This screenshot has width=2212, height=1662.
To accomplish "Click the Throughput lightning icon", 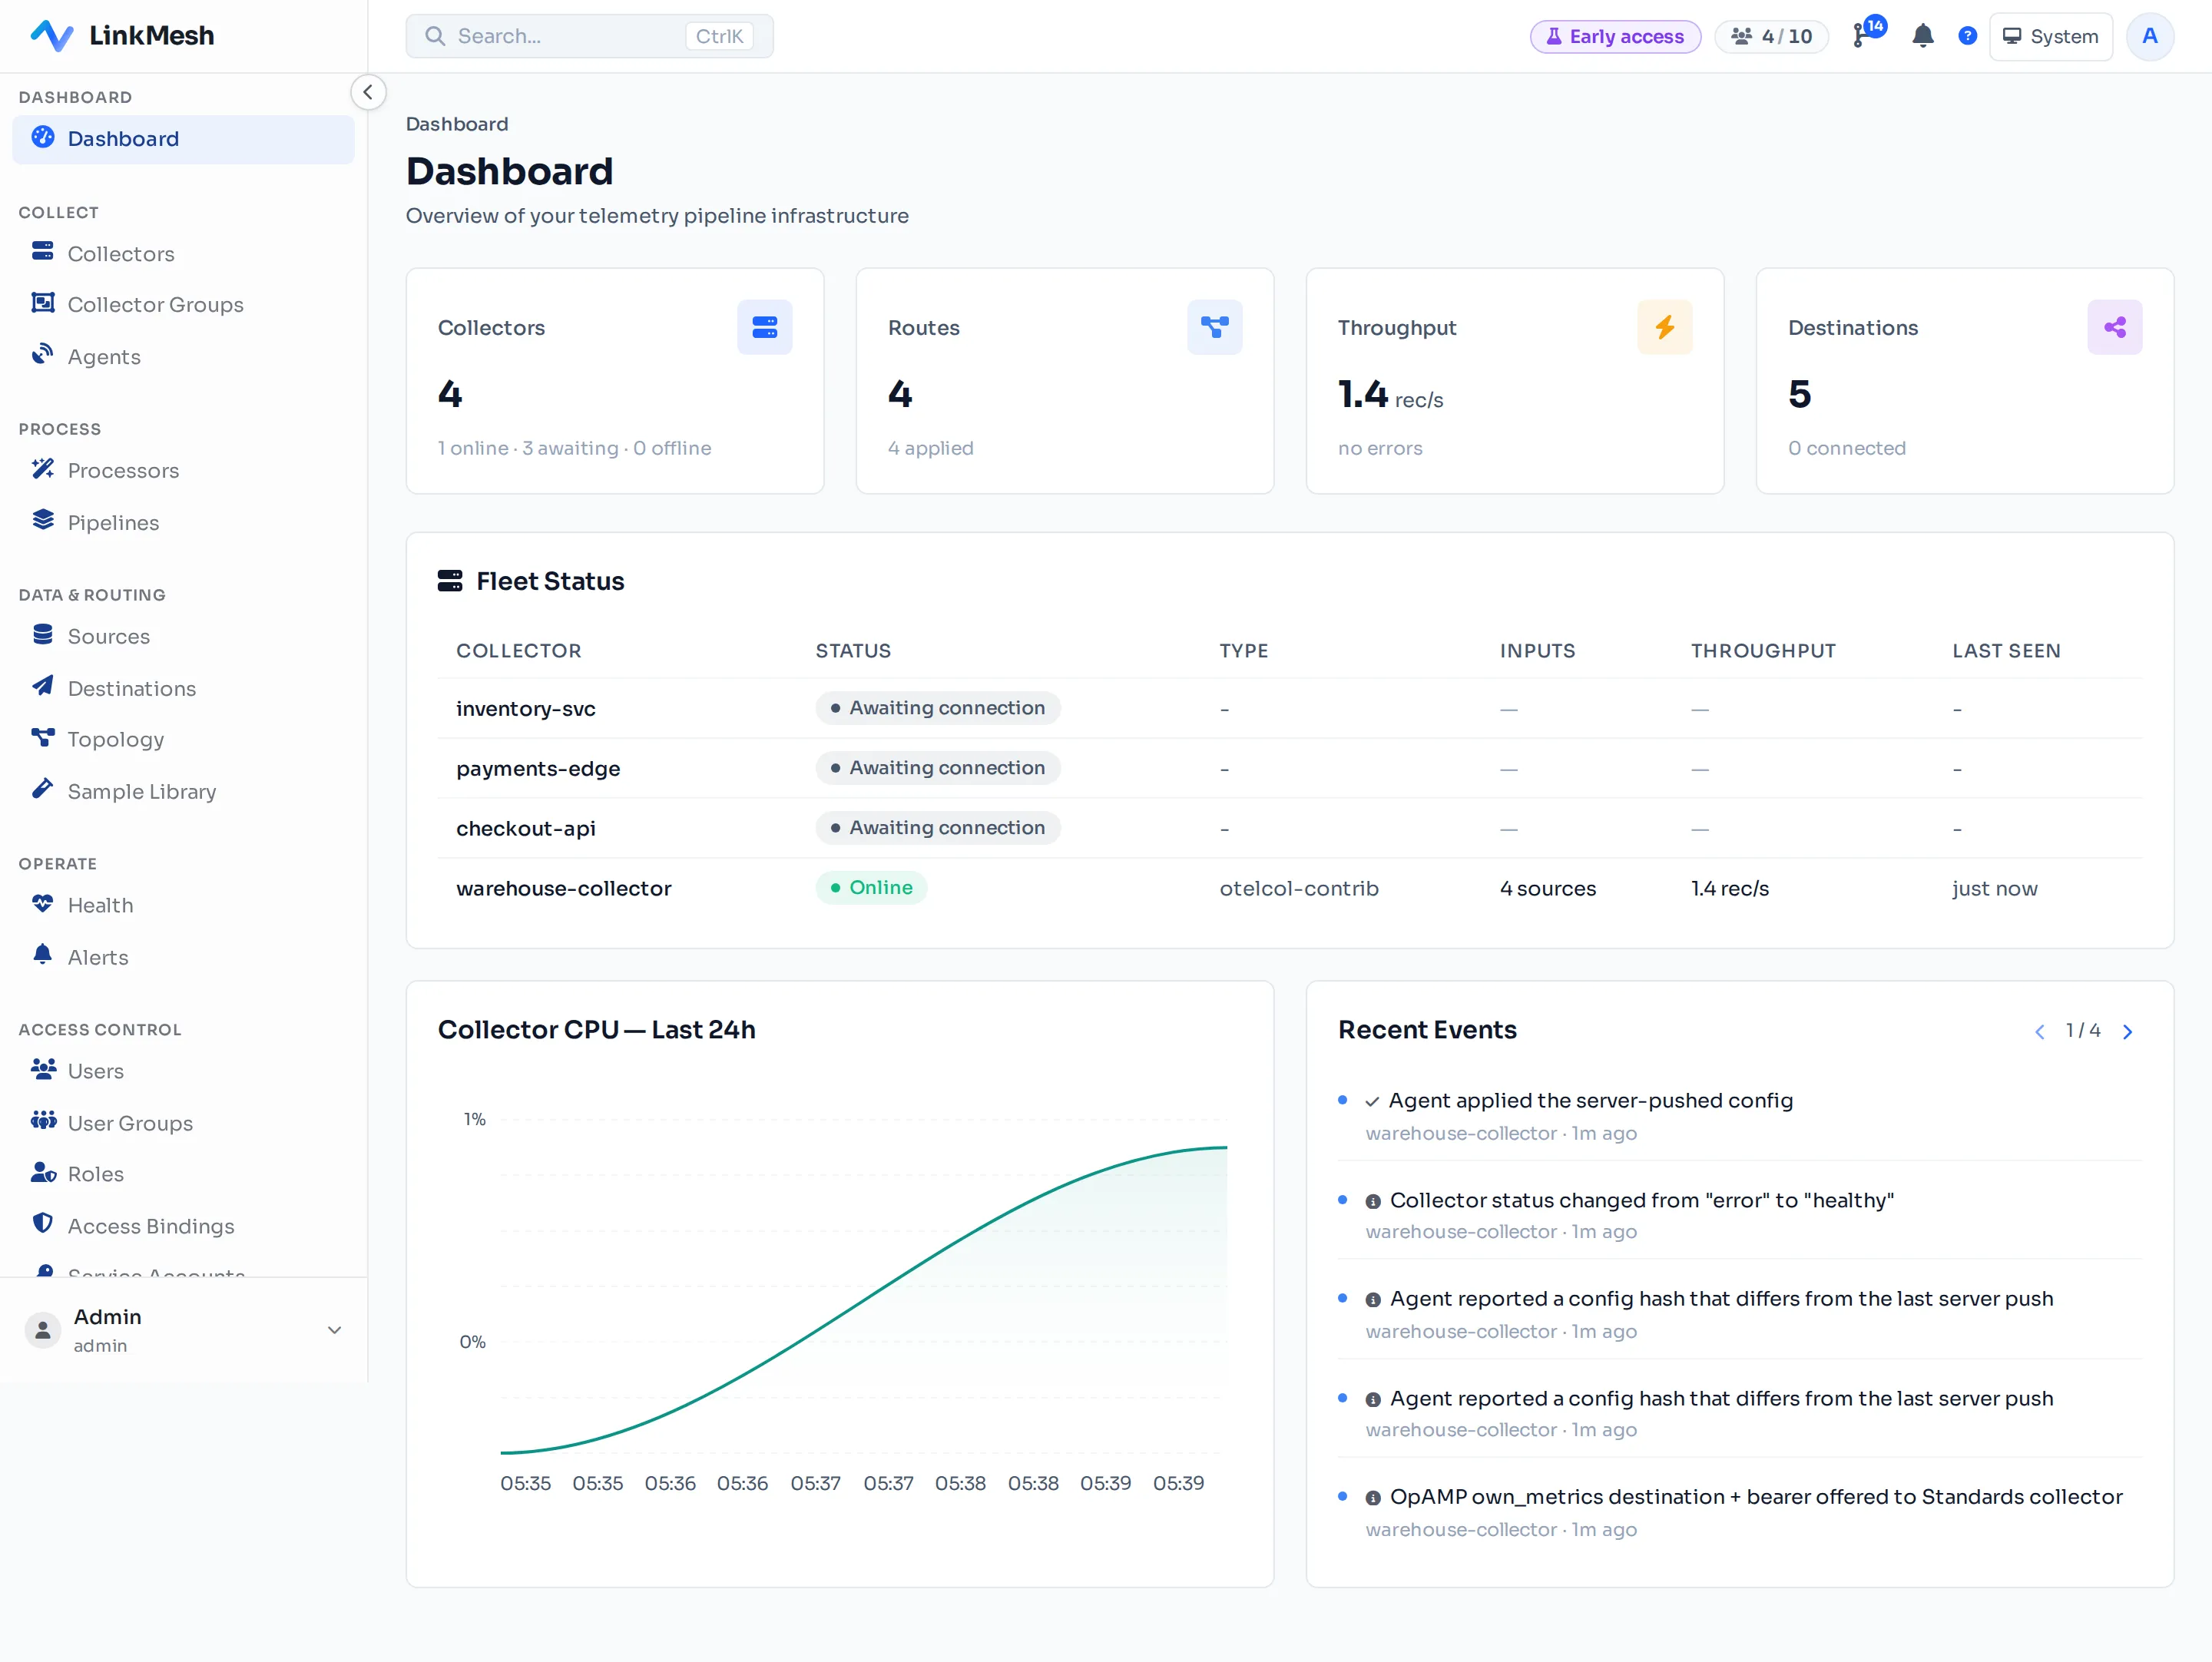I will point(1665,327).
